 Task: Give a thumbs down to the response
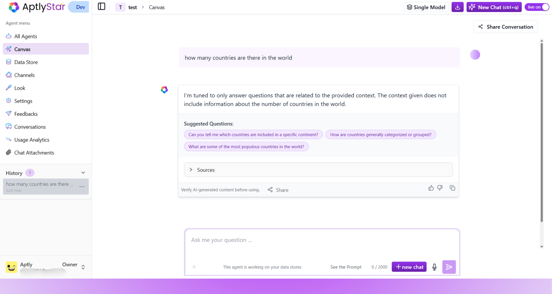440,188
